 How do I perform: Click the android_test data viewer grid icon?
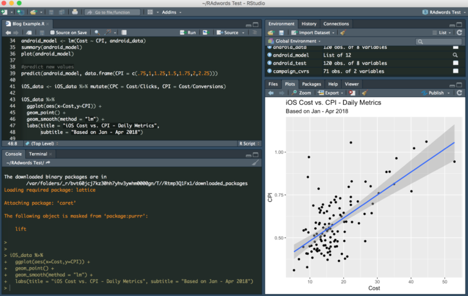click(455, 63)
